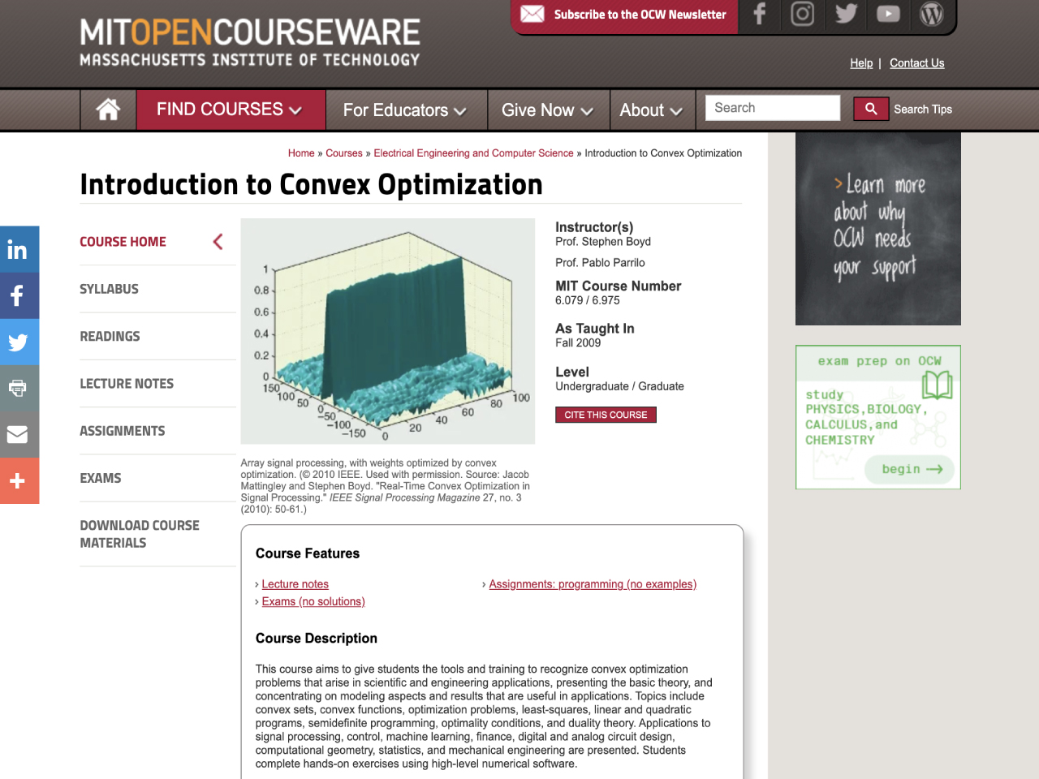Screen dimensions: 1039x779
Task: Click the Cite This Course button
Action: coord(606,415)
